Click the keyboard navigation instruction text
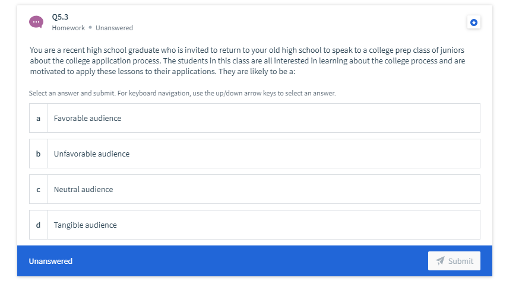 (x=182, y=93)
